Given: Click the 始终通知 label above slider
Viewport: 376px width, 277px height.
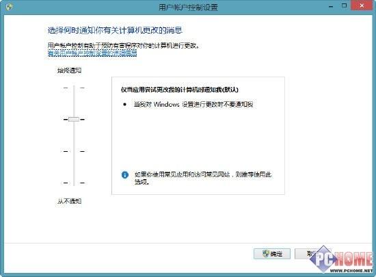Looking at the screenshot, I should 69,70.
